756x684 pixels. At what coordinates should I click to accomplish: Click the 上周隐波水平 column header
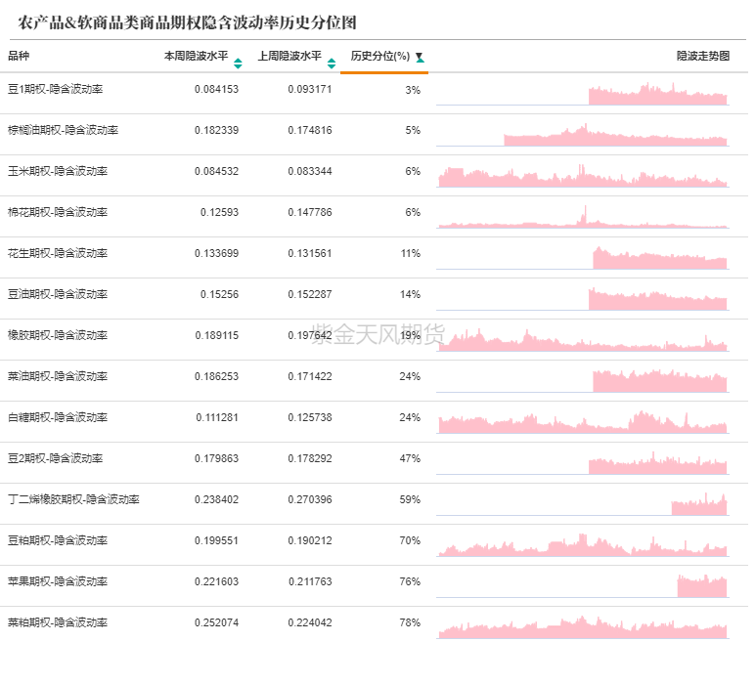click(x=289, y=56)
